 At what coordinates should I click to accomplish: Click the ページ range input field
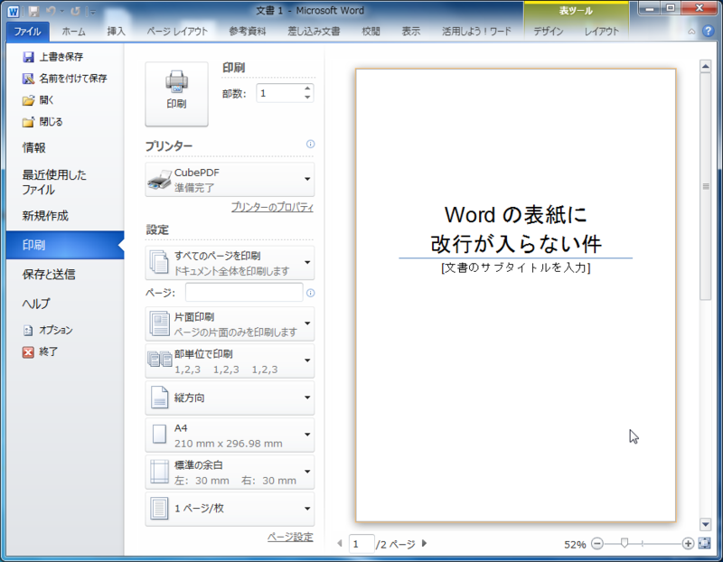pyautogui.click(x=244, y=293)
